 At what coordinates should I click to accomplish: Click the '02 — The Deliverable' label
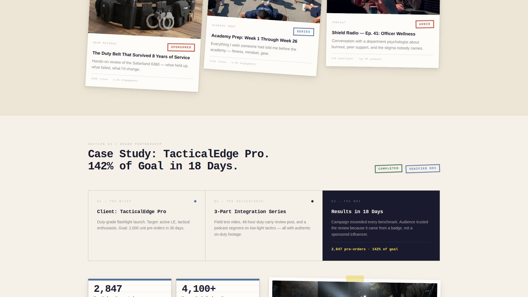tap(239, 201)
